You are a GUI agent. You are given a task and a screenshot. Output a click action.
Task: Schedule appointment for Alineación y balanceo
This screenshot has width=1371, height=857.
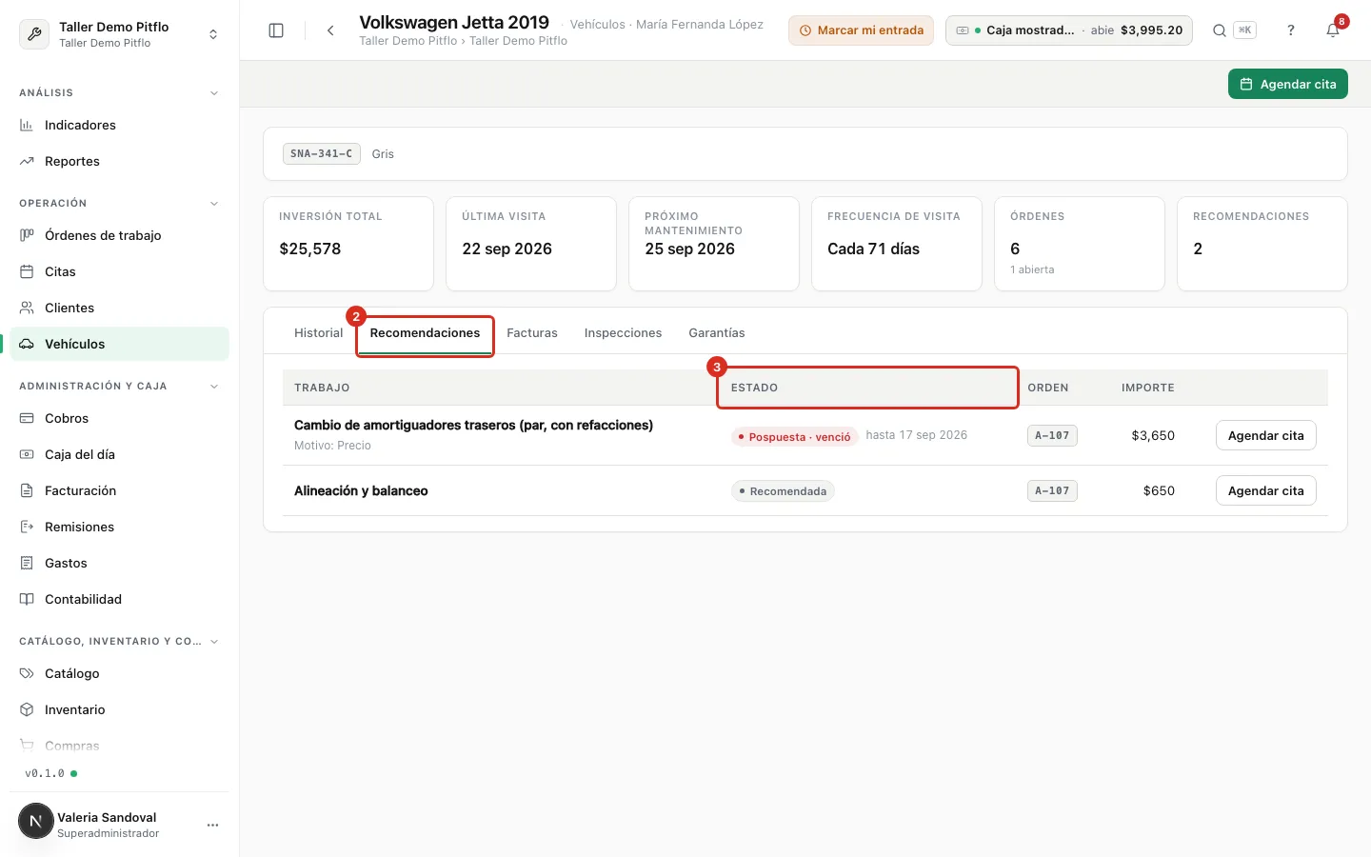1265,490
